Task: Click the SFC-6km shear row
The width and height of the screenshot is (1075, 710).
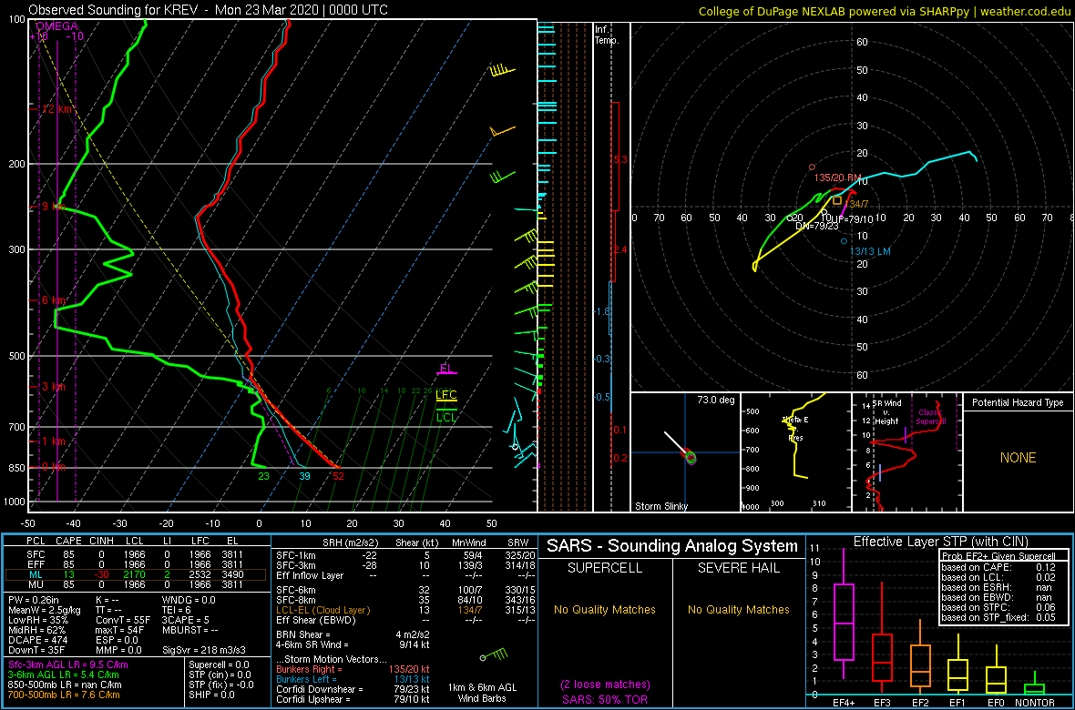Action: [404, 589]
